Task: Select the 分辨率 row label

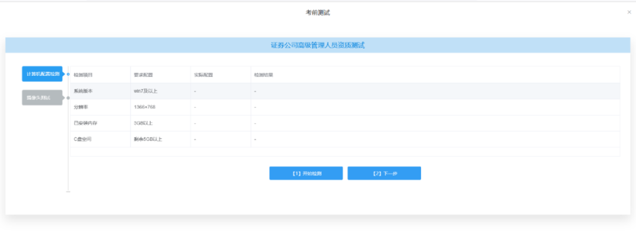Action: (80, 107)
